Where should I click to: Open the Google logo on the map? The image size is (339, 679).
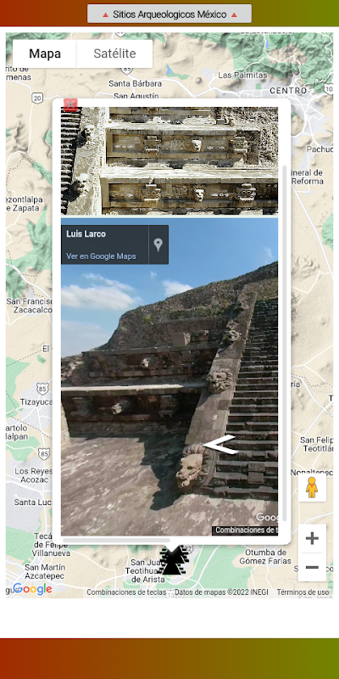[32, 588]
